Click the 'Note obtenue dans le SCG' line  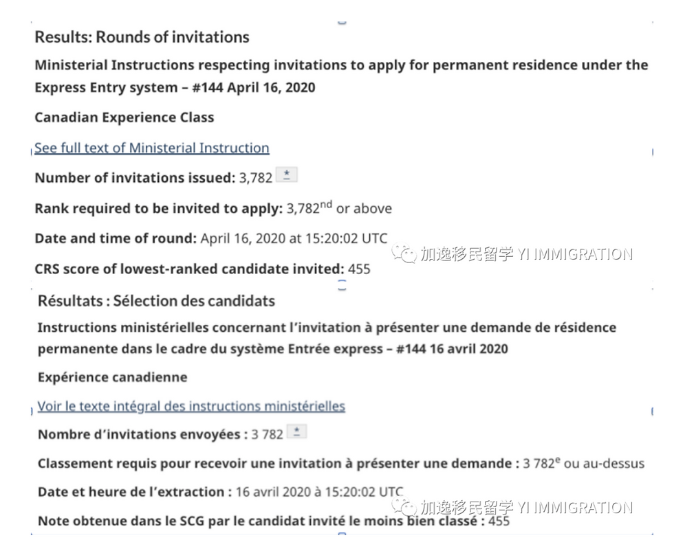[273, 521]
